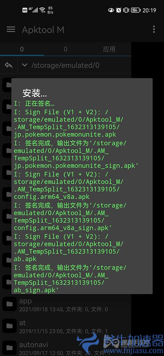Expand the storage path dropdown chevron

[x=25, y=65]
